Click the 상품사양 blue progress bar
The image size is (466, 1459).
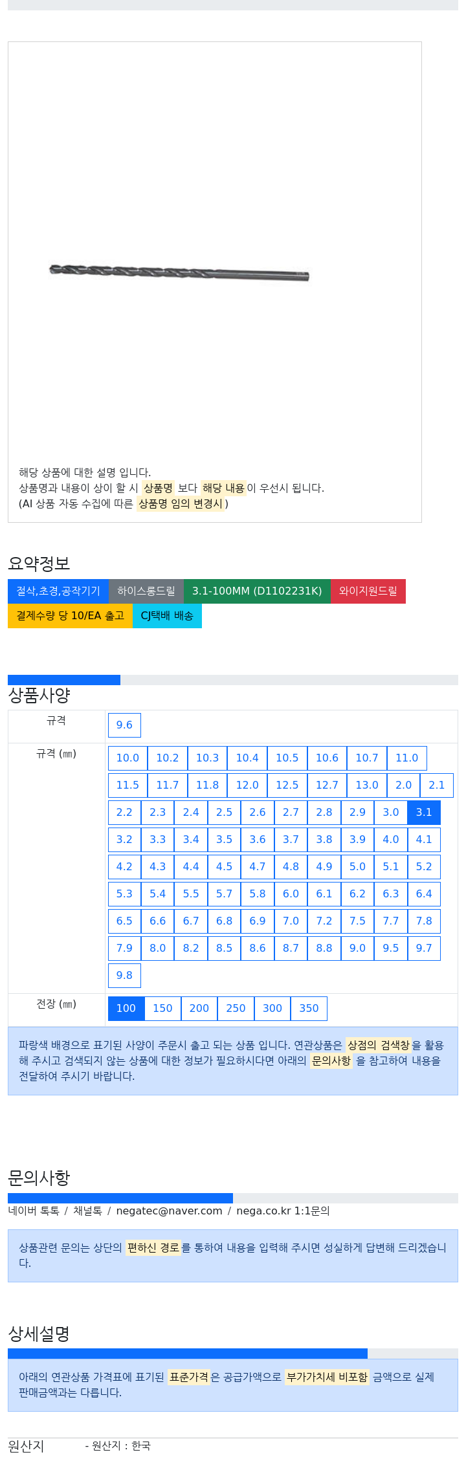pyautogui.click(x=64, y=680)
